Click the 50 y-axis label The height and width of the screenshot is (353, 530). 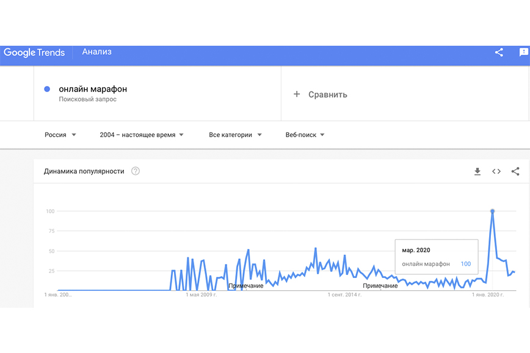point(51,251)
